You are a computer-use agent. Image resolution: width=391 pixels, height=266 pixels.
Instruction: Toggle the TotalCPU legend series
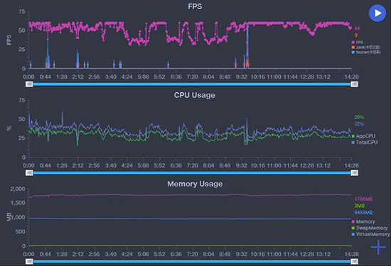[365, 143]
